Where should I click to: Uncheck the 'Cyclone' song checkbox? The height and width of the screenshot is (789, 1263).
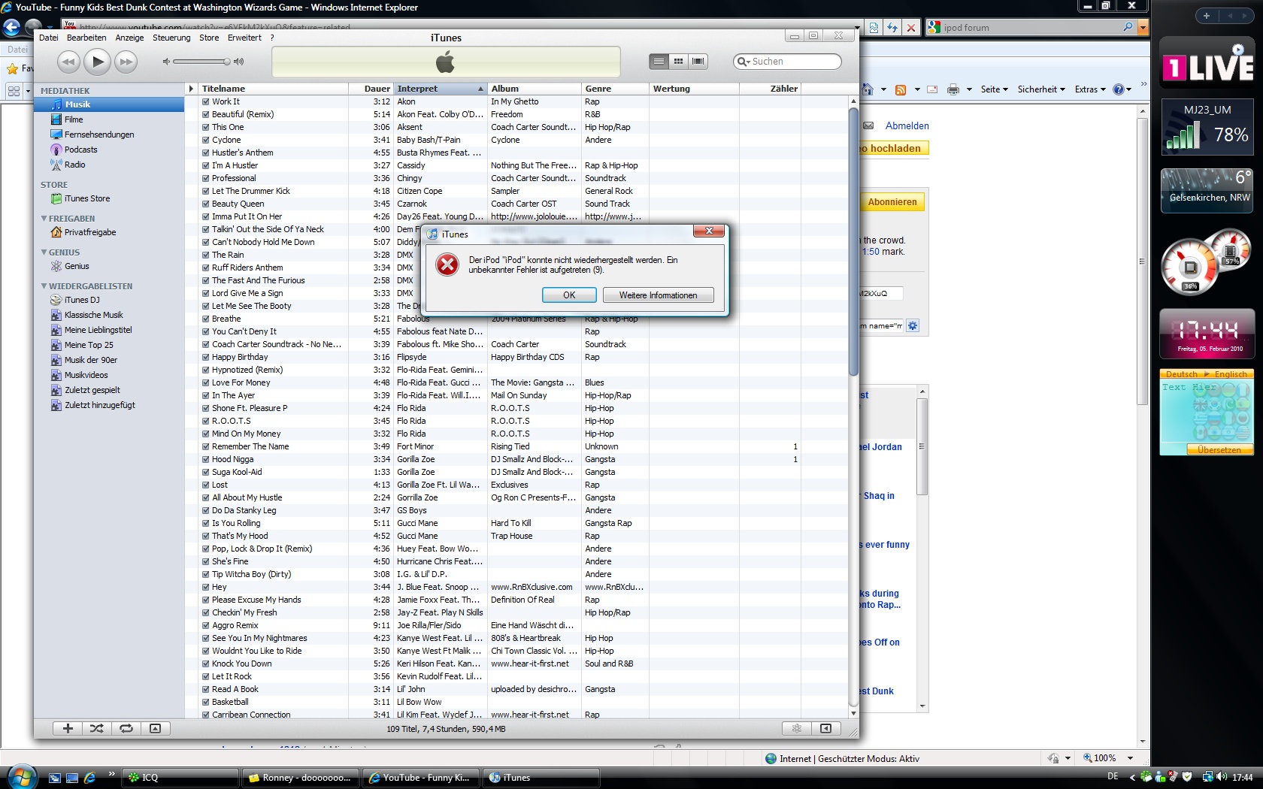pos(206,140)
